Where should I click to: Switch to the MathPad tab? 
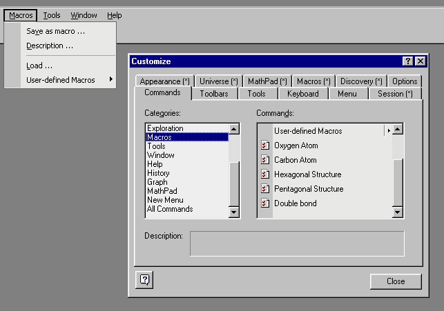click(267, 81)
